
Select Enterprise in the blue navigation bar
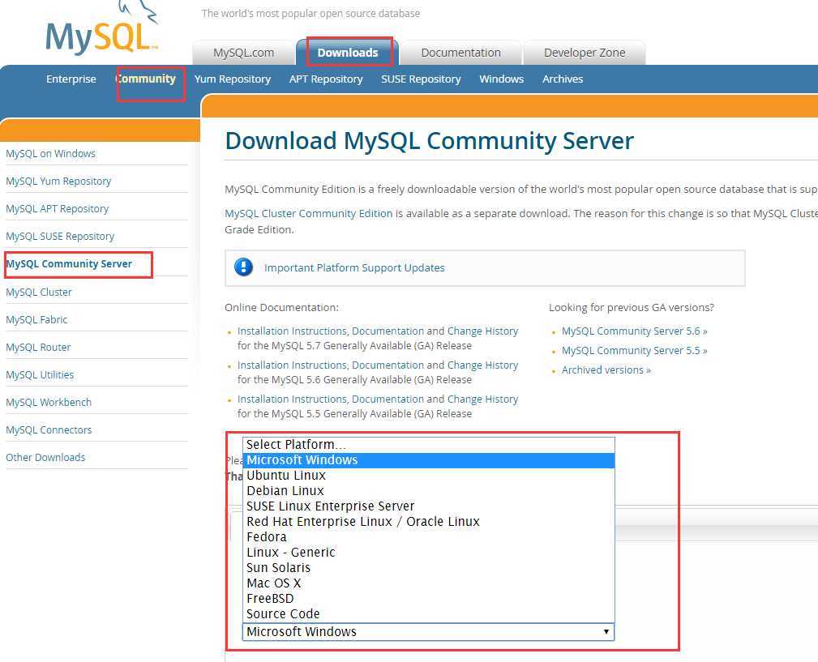pos(71,79)
